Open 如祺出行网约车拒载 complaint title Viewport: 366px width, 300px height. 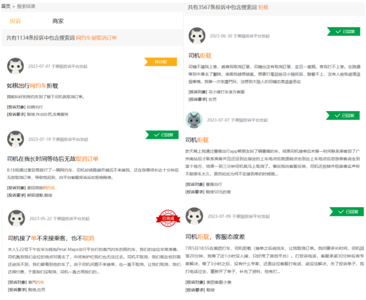(33, 86)
